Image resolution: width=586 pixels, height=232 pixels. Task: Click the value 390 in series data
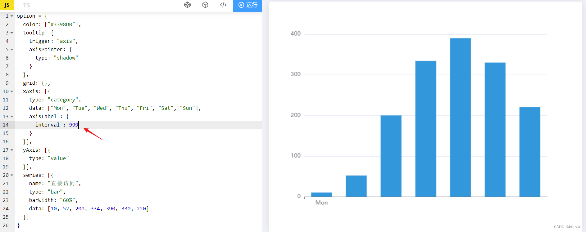111,208
